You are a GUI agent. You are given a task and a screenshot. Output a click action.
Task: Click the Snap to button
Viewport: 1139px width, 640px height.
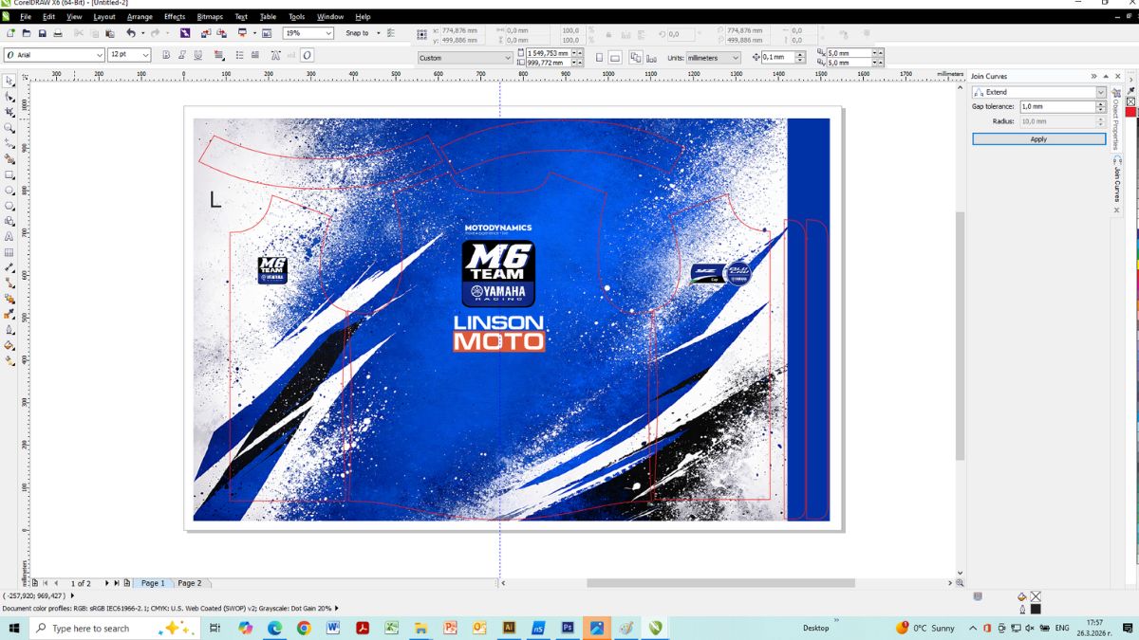[358, 33]
